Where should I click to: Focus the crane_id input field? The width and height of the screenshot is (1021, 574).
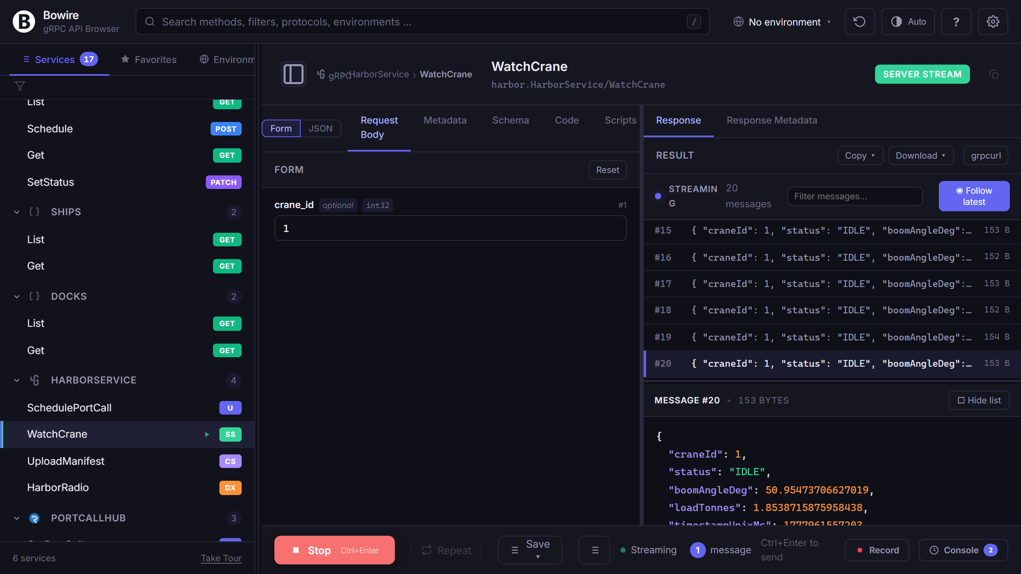coord(450,228)
